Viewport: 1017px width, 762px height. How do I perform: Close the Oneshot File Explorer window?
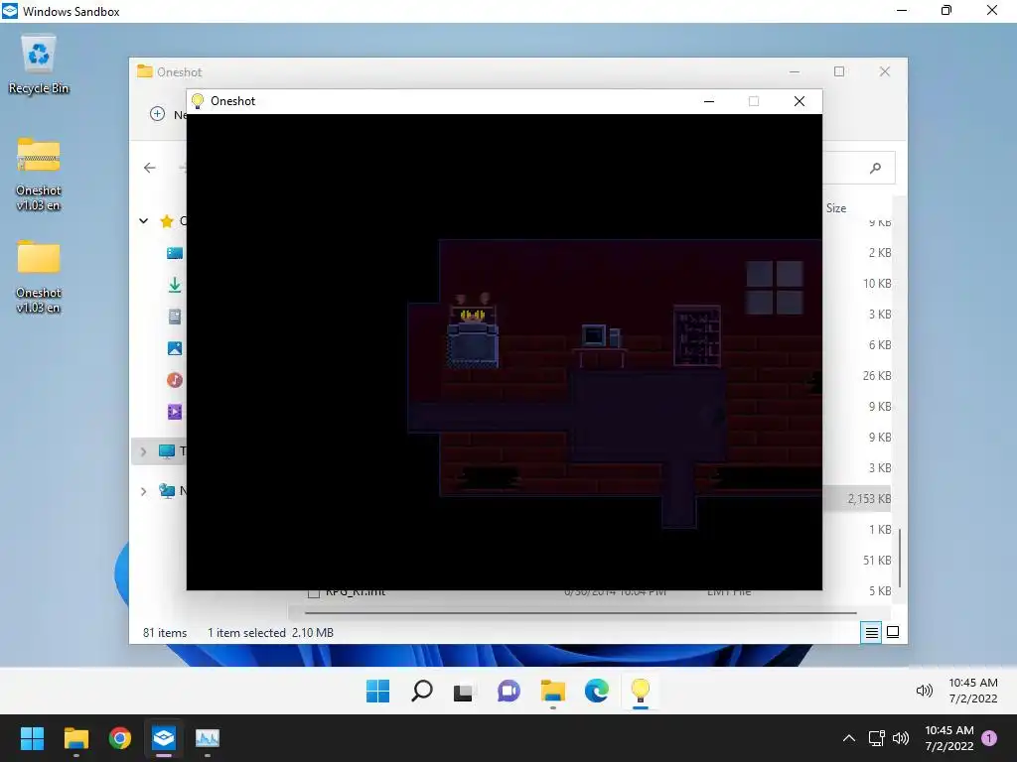click(885, 71)
